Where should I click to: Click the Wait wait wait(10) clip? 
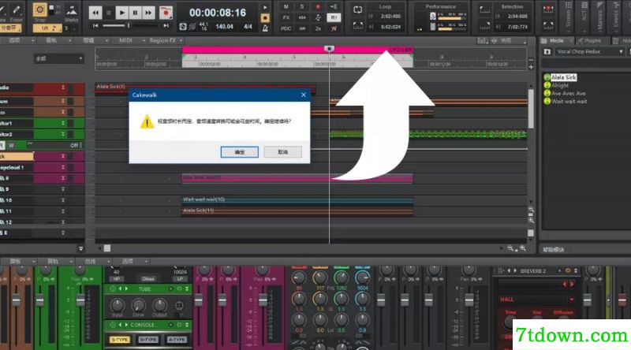(x=297, y=199)
